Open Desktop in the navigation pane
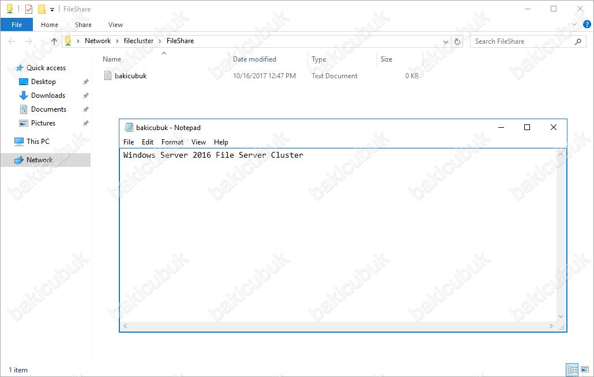 pos(44,82)
